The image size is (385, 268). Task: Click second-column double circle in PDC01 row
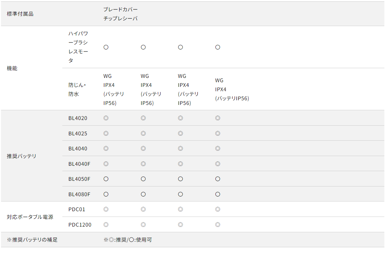point(143,210)
